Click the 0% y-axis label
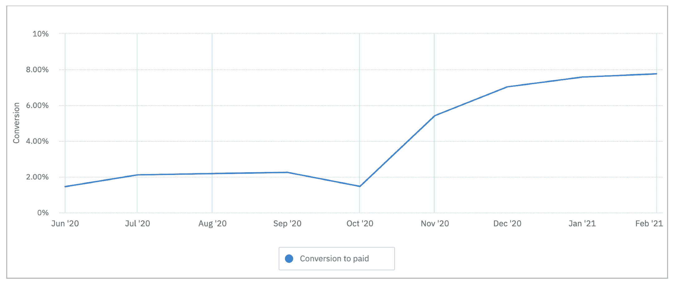The image size is (673, 284). coord(43,213)
